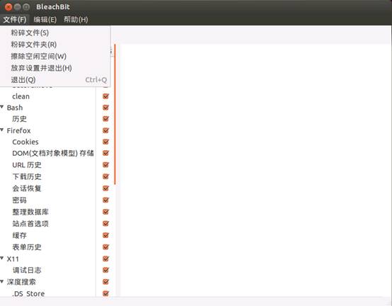Click 退出(Q) to quit BleachBit
Image resolution: width=392 pixels, height=306 pixels.
click(x=55, y=80)
